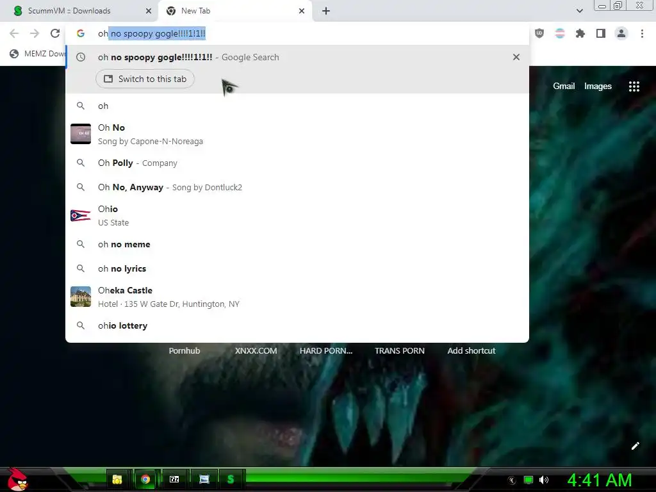This screenshot has width=656, height=492.
Task: Pick the 'ohio lottery' suggestion
Action: click(x=297, y=325)
